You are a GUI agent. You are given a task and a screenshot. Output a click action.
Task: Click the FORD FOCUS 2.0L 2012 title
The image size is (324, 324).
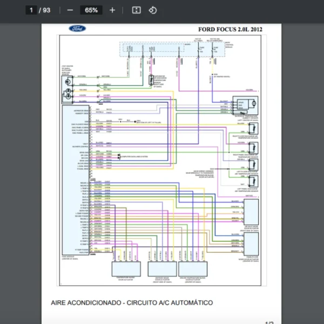coord(230,29)
